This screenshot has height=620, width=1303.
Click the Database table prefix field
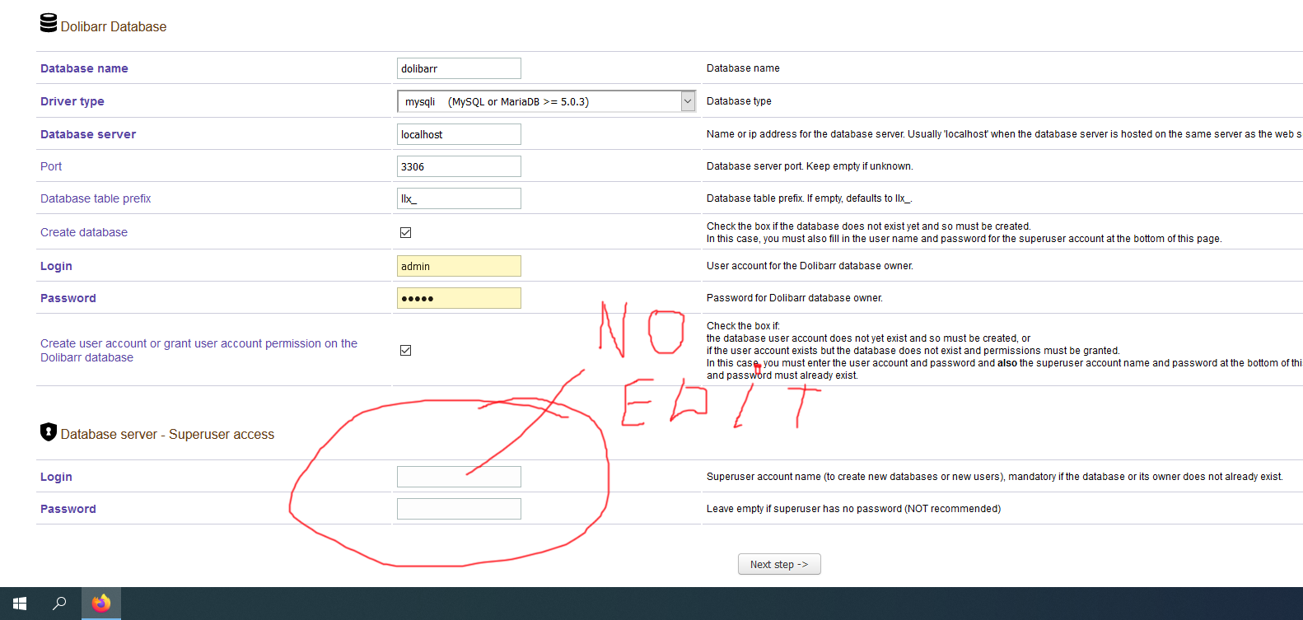459,198
